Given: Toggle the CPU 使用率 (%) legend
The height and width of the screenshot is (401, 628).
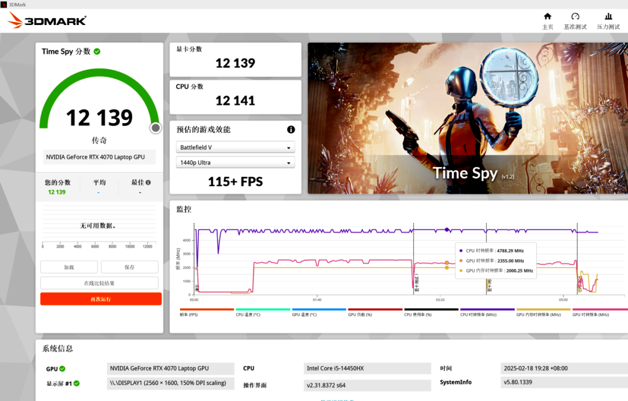Looking at the screenshot, I should tap(431, 312).
